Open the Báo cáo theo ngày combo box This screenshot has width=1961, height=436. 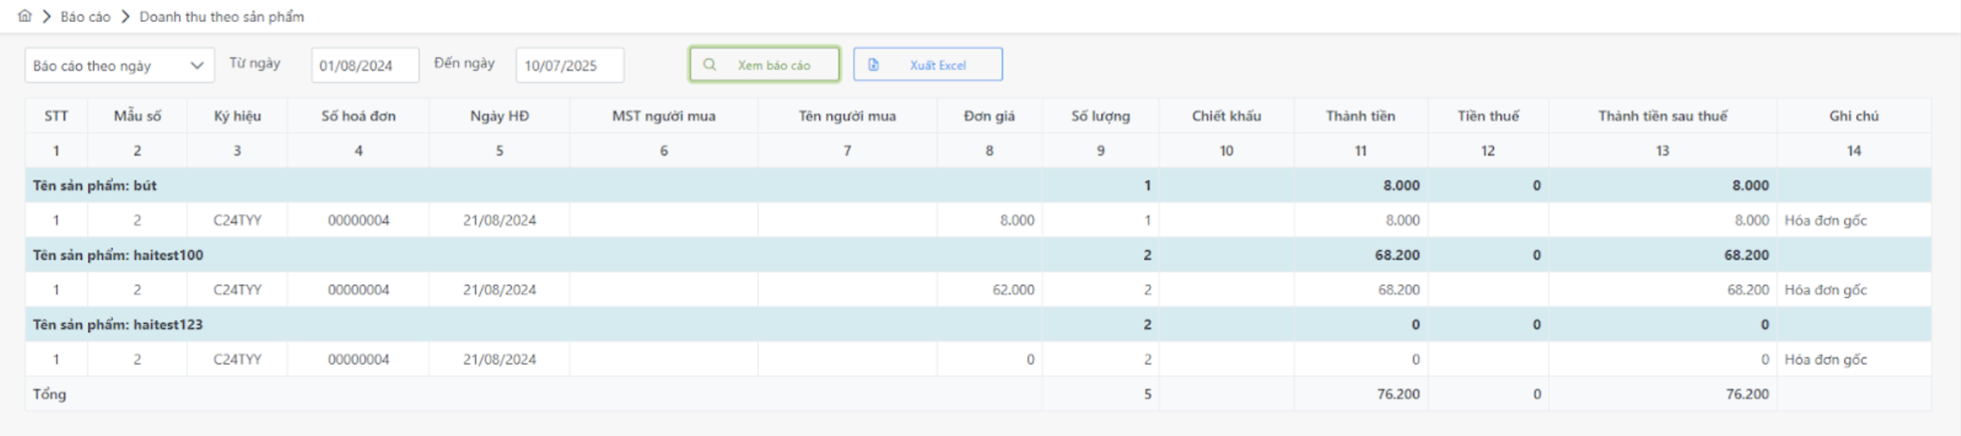coord(106,65)
